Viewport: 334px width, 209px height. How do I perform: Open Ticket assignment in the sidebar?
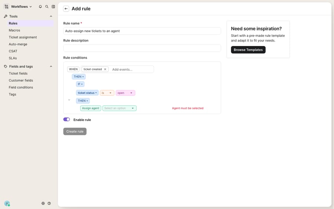(x=23, y=37)
